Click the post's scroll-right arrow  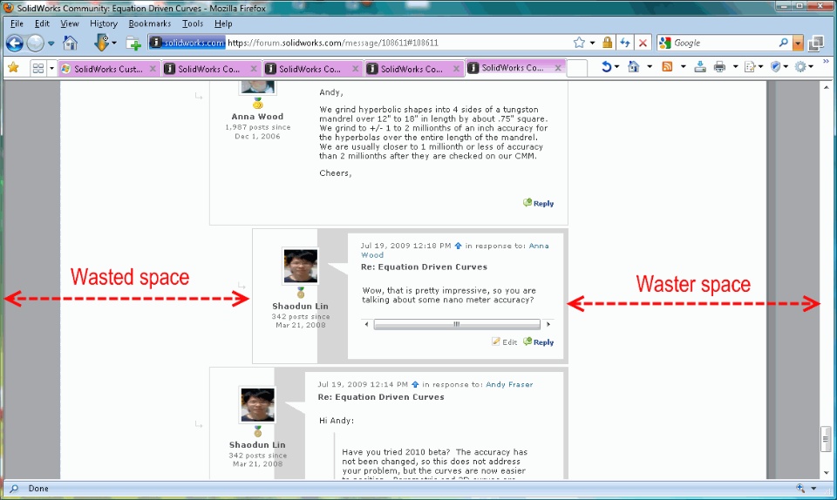click(x=548, y=324)
